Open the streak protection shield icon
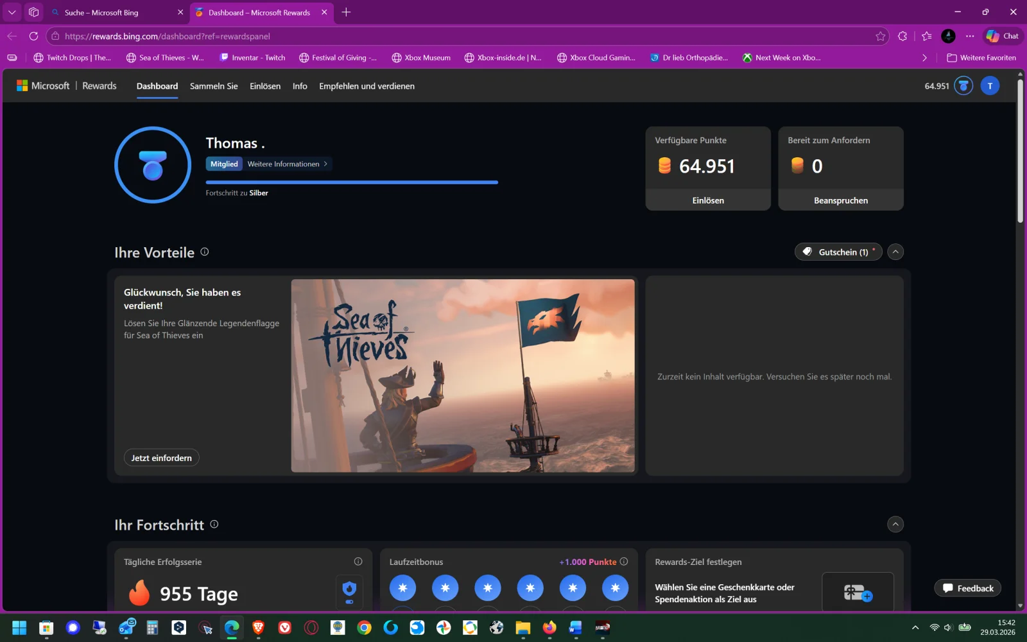The image size is (1027, 642). click(x=349, y=591)
